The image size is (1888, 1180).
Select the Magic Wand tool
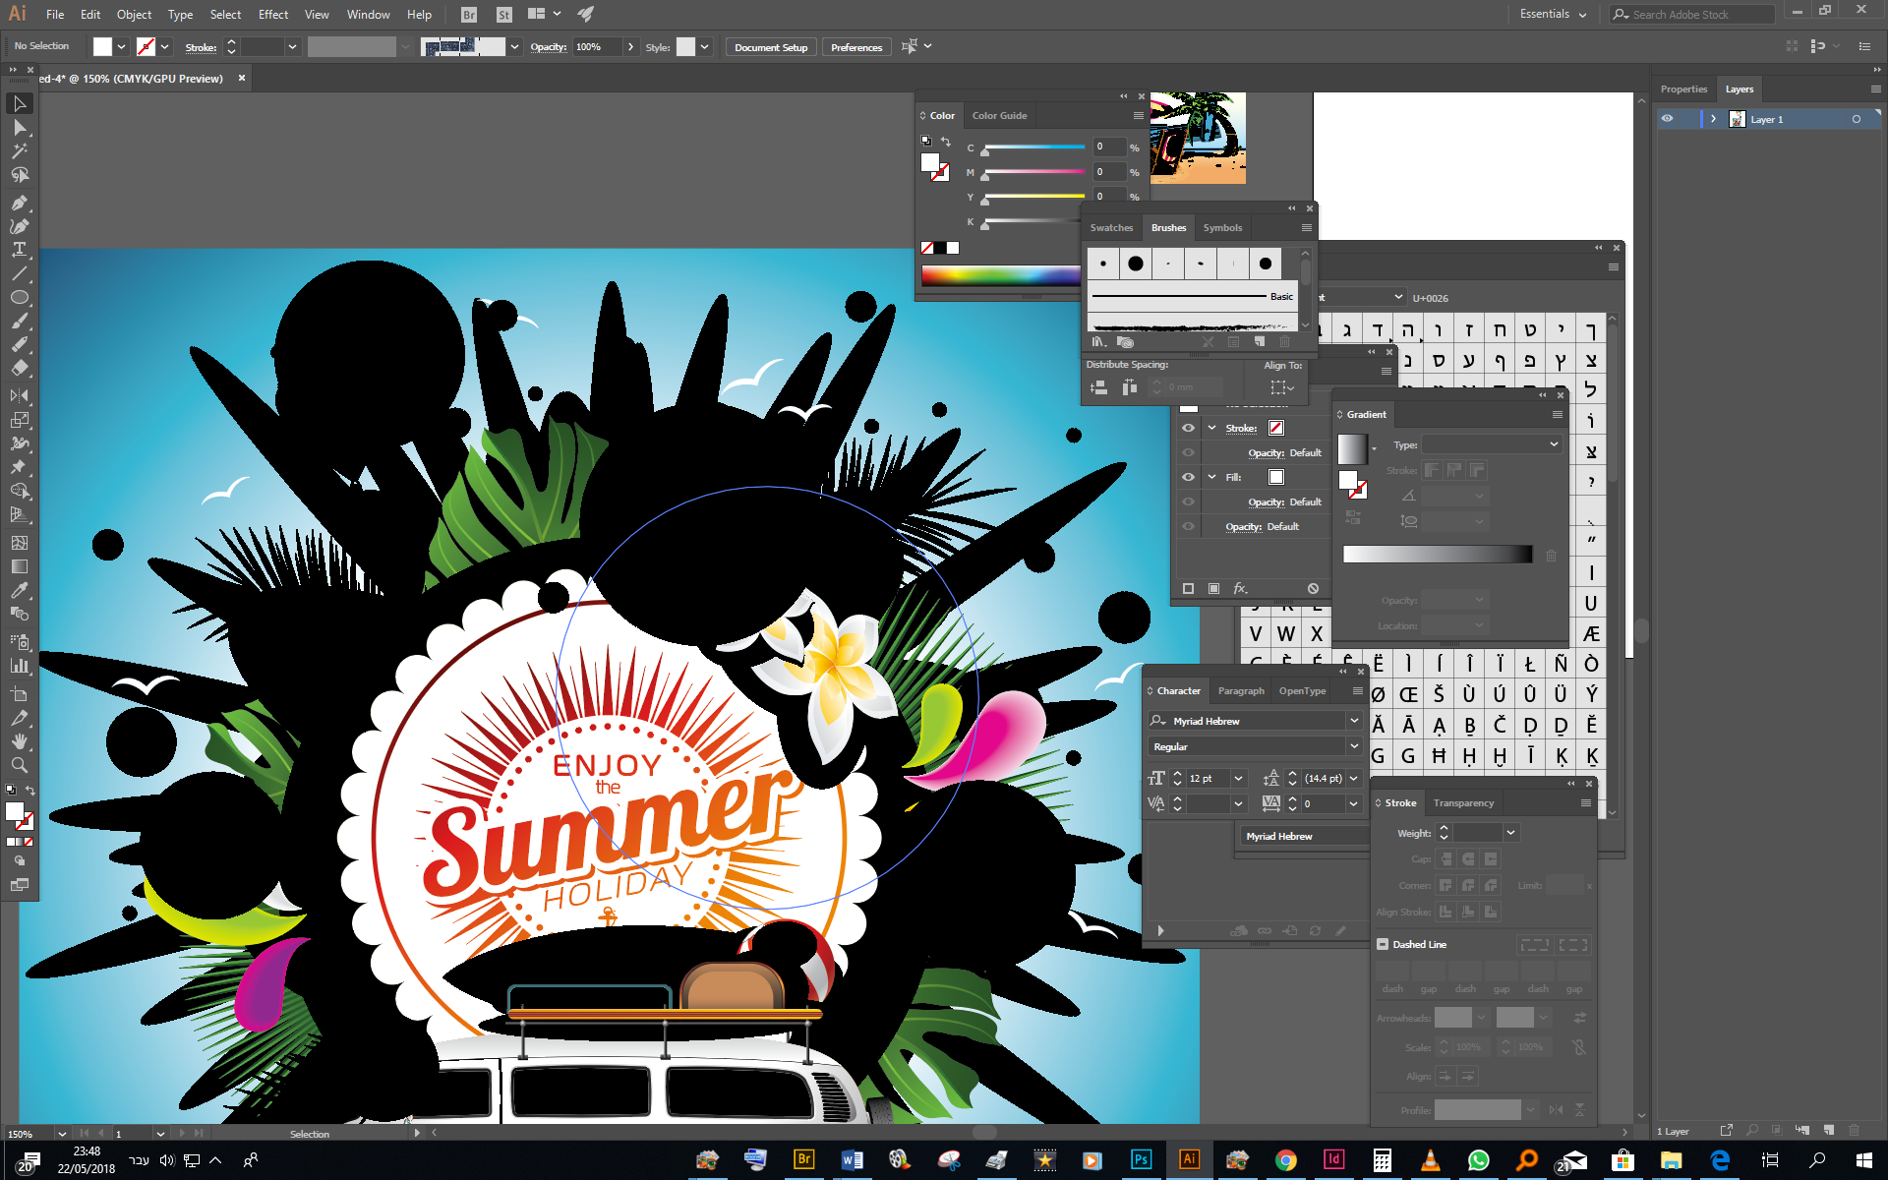[x=19, y=151]
